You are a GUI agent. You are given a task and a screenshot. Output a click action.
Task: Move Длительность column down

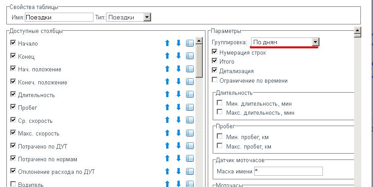click(x=178, y=94)
